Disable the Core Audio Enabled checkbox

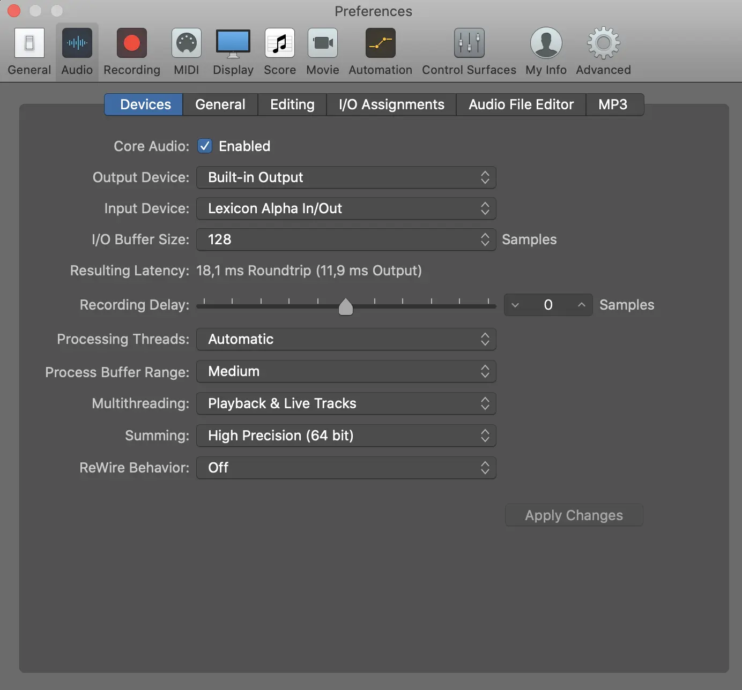tap(205, 146)
